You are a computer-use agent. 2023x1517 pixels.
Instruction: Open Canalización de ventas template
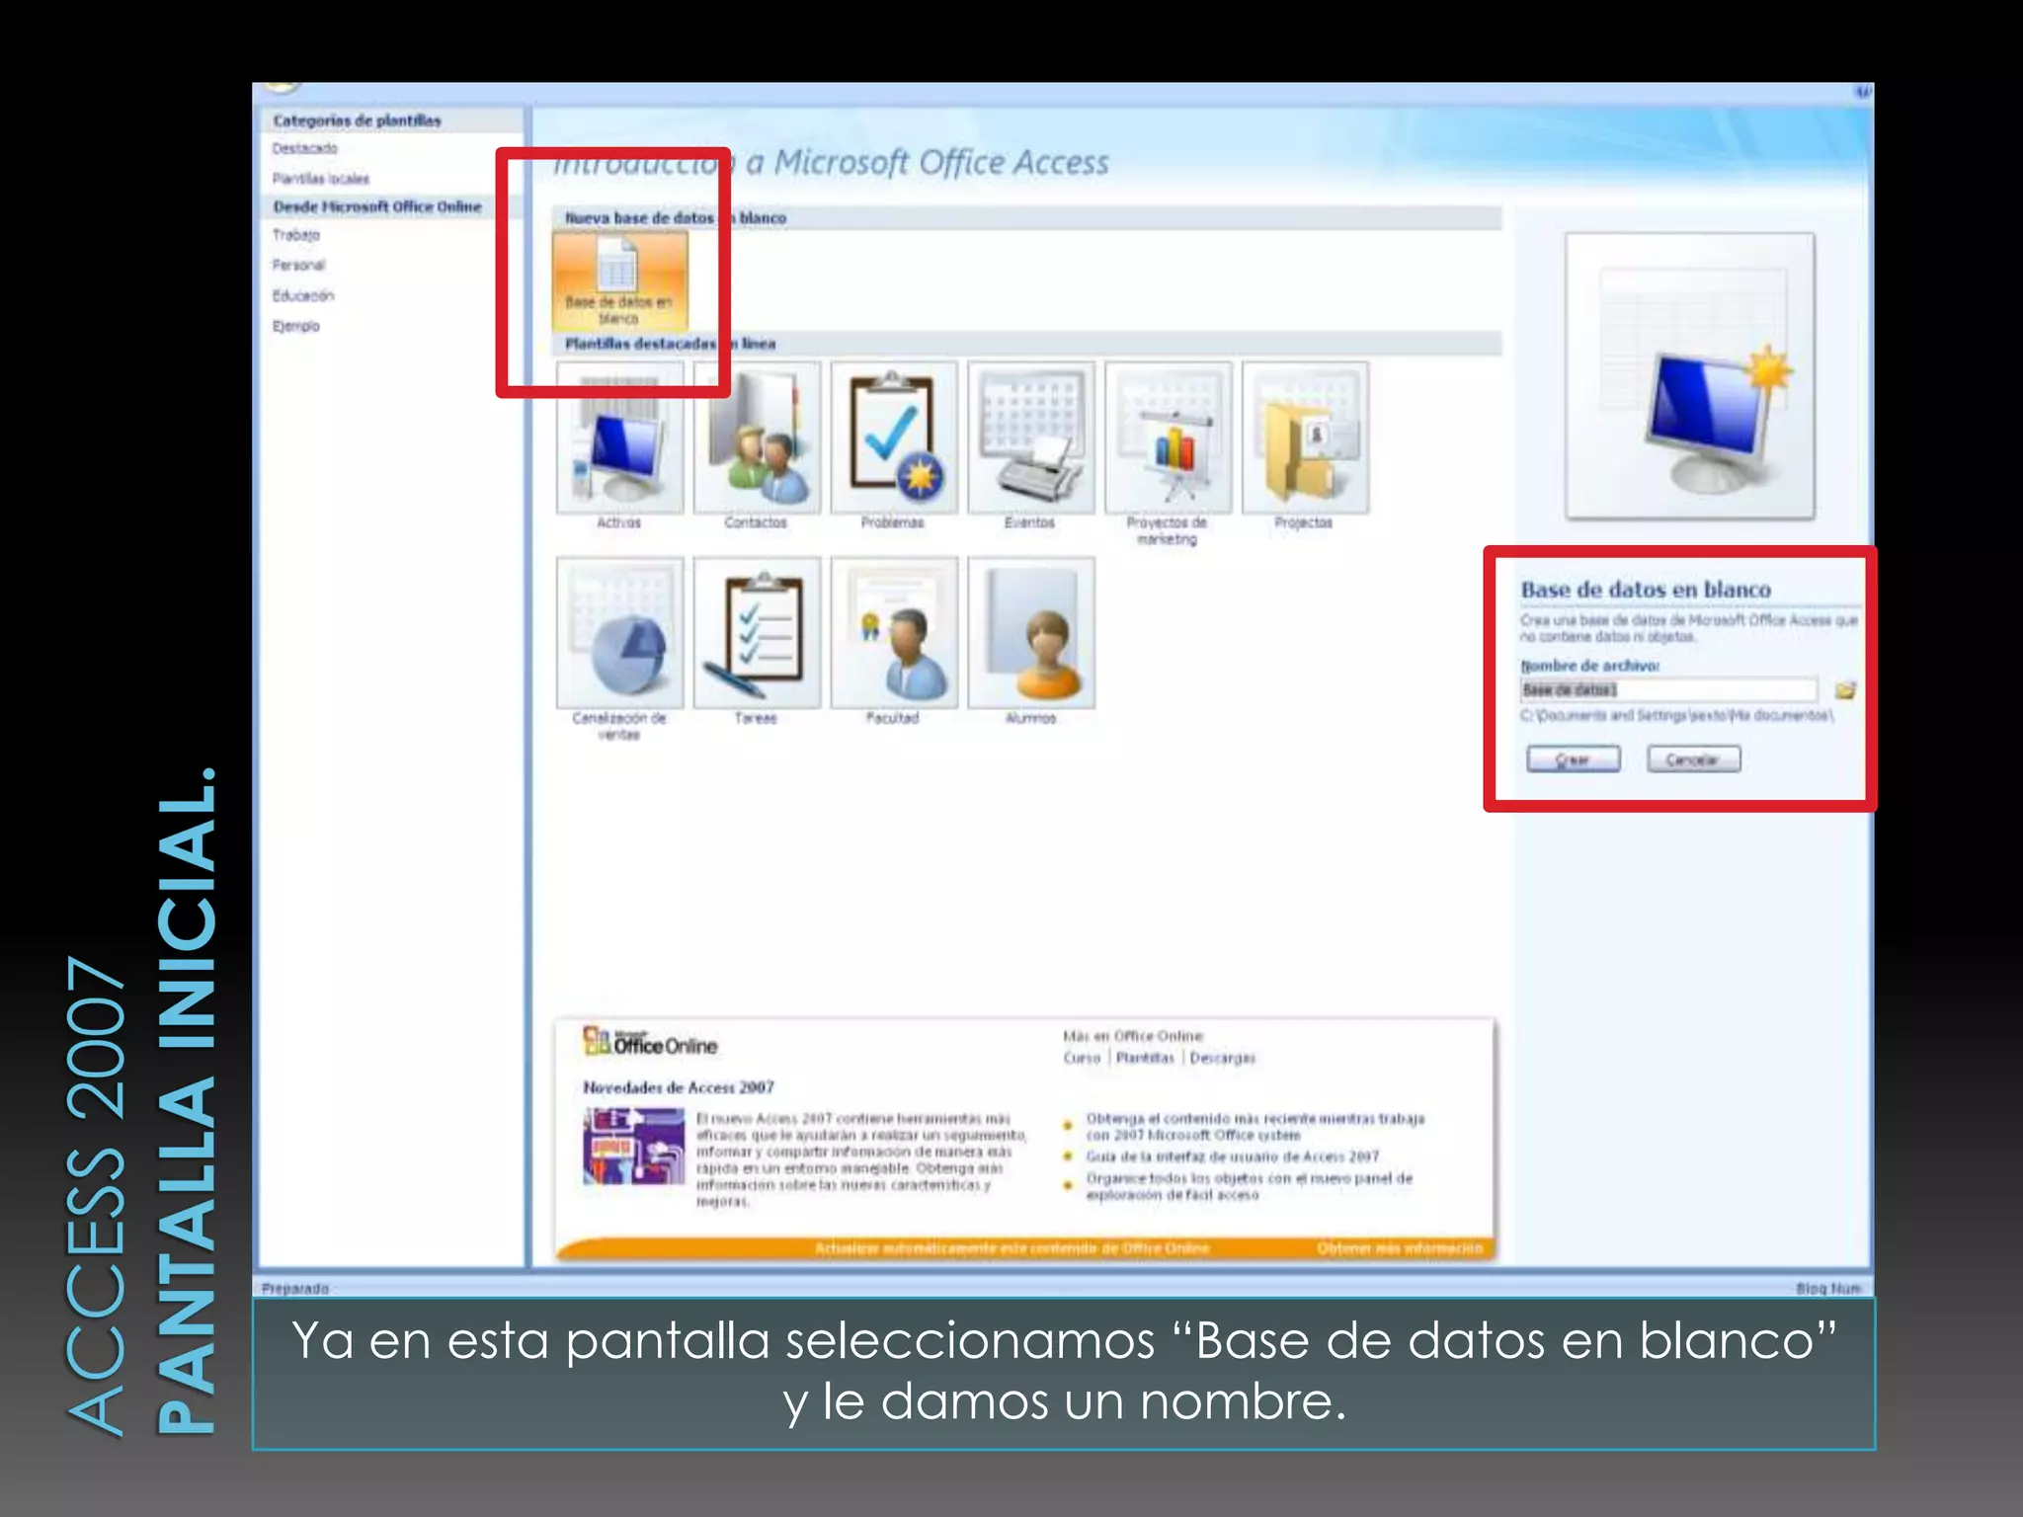pos(619,633)
